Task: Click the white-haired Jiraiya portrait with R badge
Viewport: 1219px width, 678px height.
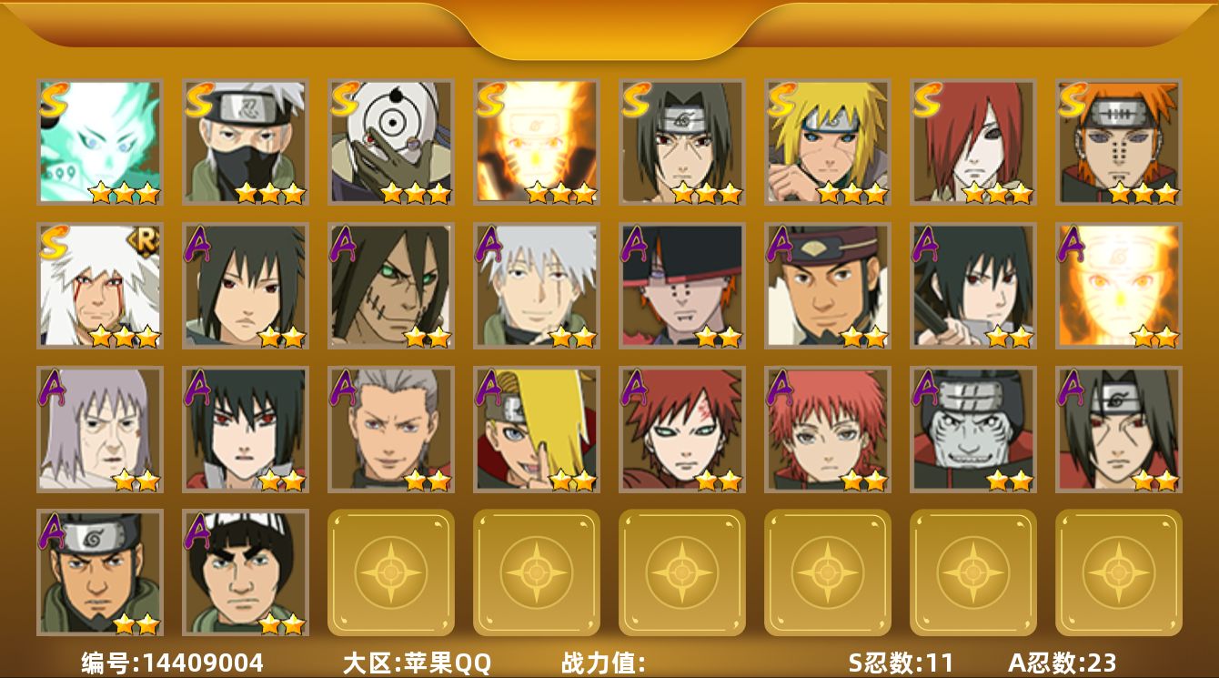Action: 100,286
